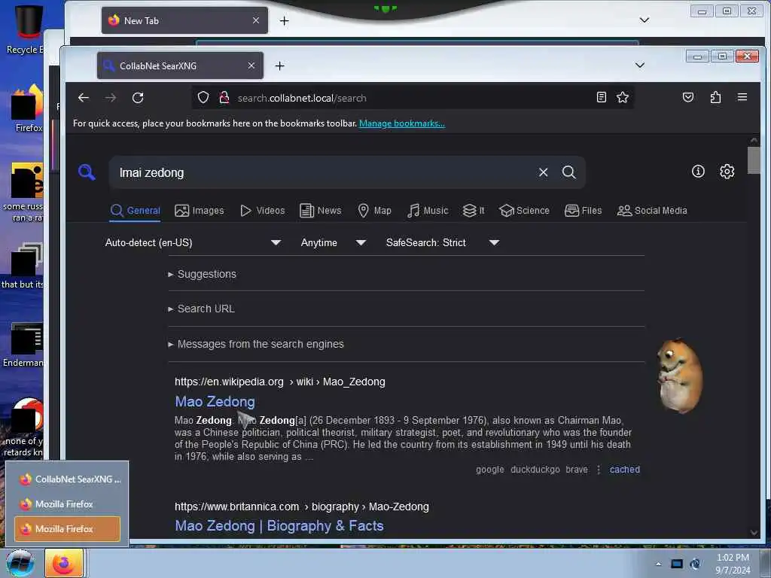Viewport: 771px width, 578px height.
Task: Open the Auto-detect (en-US) language dropdown
Action: click(193, 242)
